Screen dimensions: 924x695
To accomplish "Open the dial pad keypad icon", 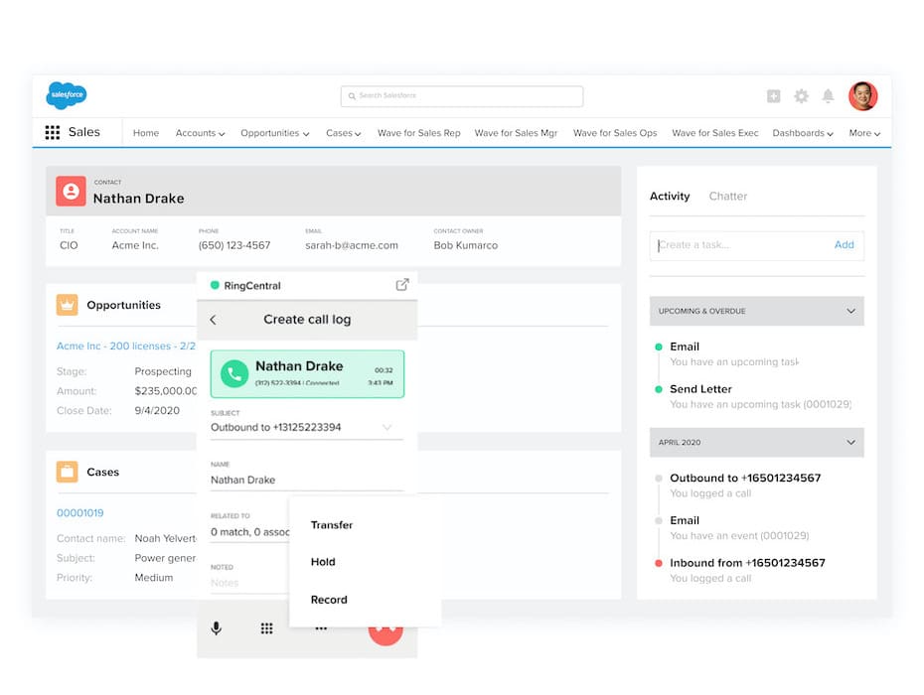I will [x=266, y=628].
